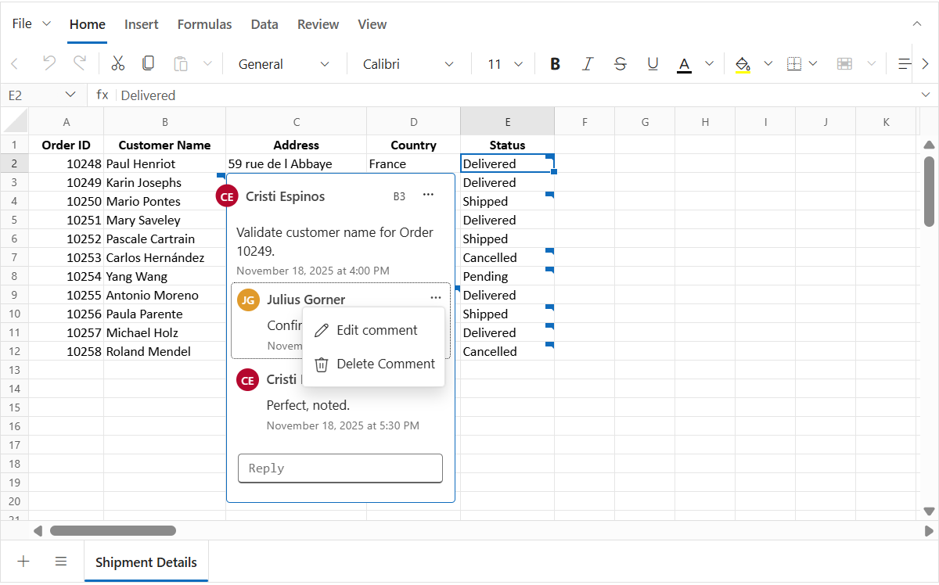939x585 pixels.
Task: Click the Redo icon
Action: [79, 64]
